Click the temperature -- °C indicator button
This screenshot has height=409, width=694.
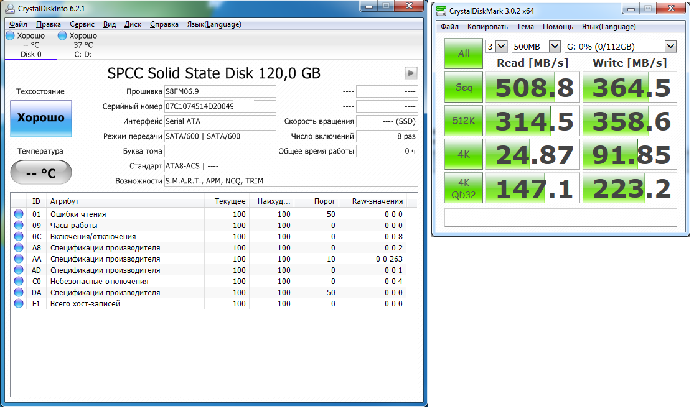coord(41,173)
